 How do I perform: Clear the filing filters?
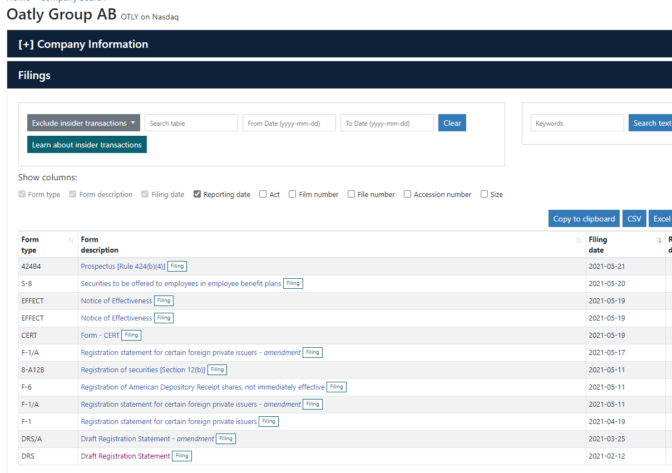(452, 123)
